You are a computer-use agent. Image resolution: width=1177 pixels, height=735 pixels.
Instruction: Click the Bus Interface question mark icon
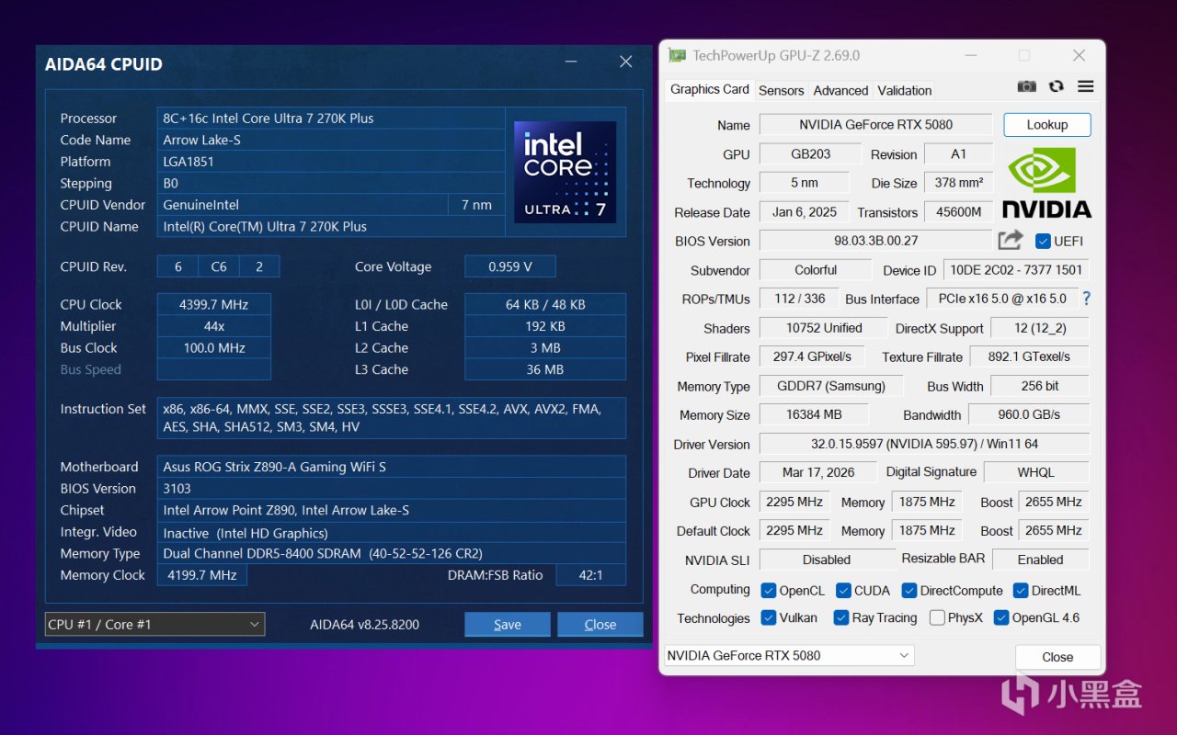pos(1087,299)
